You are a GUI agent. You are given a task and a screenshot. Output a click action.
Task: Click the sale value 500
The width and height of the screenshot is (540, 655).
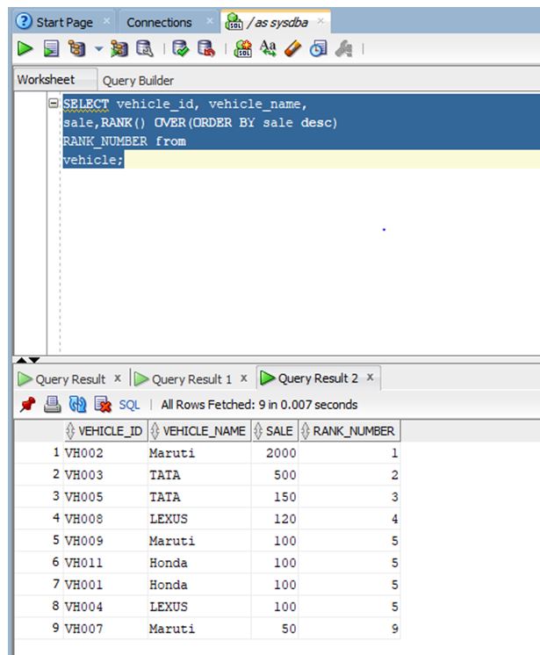click(x=284, y=475)
